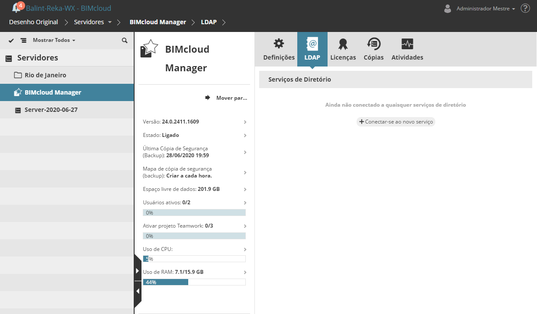537x314 pixels.
Task: Expand the Usuários ativos chevron
Action: point(245,203)
